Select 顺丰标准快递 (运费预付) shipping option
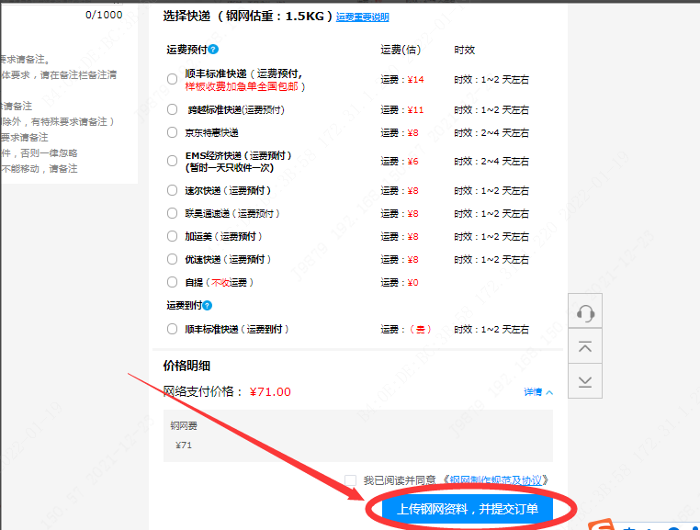 [172, 80]
